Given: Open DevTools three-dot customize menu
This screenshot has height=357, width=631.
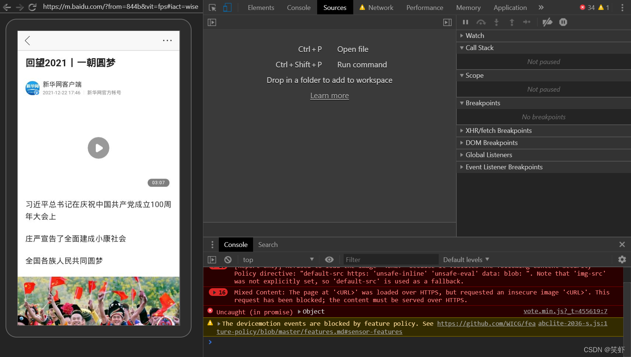Looking at the screenshot, I should [x=622, y=7].
